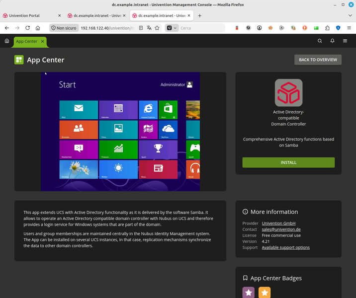The width and height of the screenshot is (356, 298).
Task: Click the orange-red circular extension icon
Action: click(x=305, y=28)
